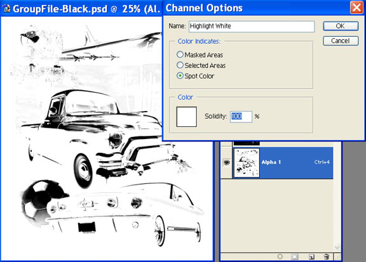Hide the Alpha 1 channel eye icon
This screenshot has height=262, width=366.
226,162
